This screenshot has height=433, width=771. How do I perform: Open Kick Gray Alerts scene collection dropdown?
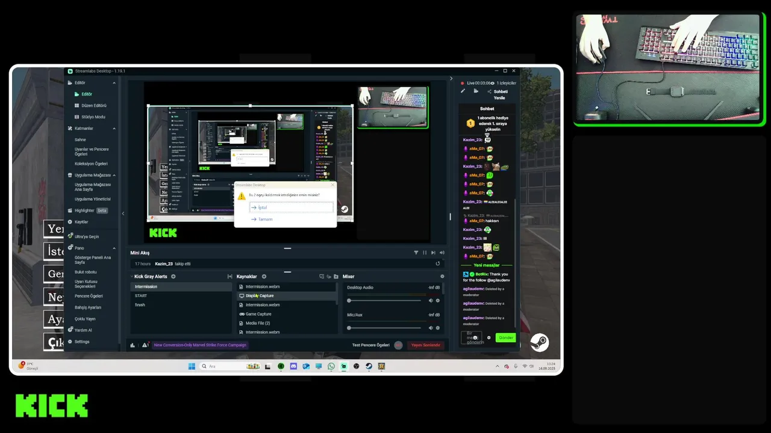pyautogui.click(x=132, y=277)
